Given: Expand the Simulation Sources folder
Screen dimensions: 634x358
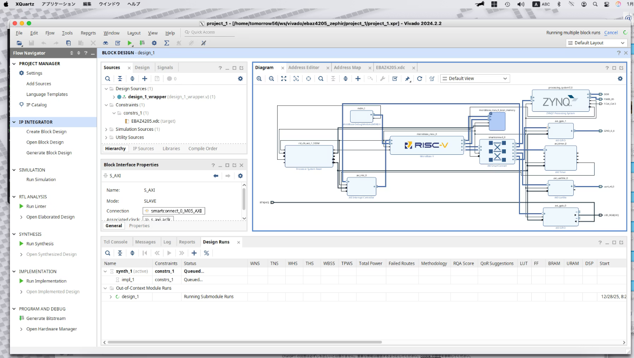Looking at the screenshot, I should pos(106,129).
